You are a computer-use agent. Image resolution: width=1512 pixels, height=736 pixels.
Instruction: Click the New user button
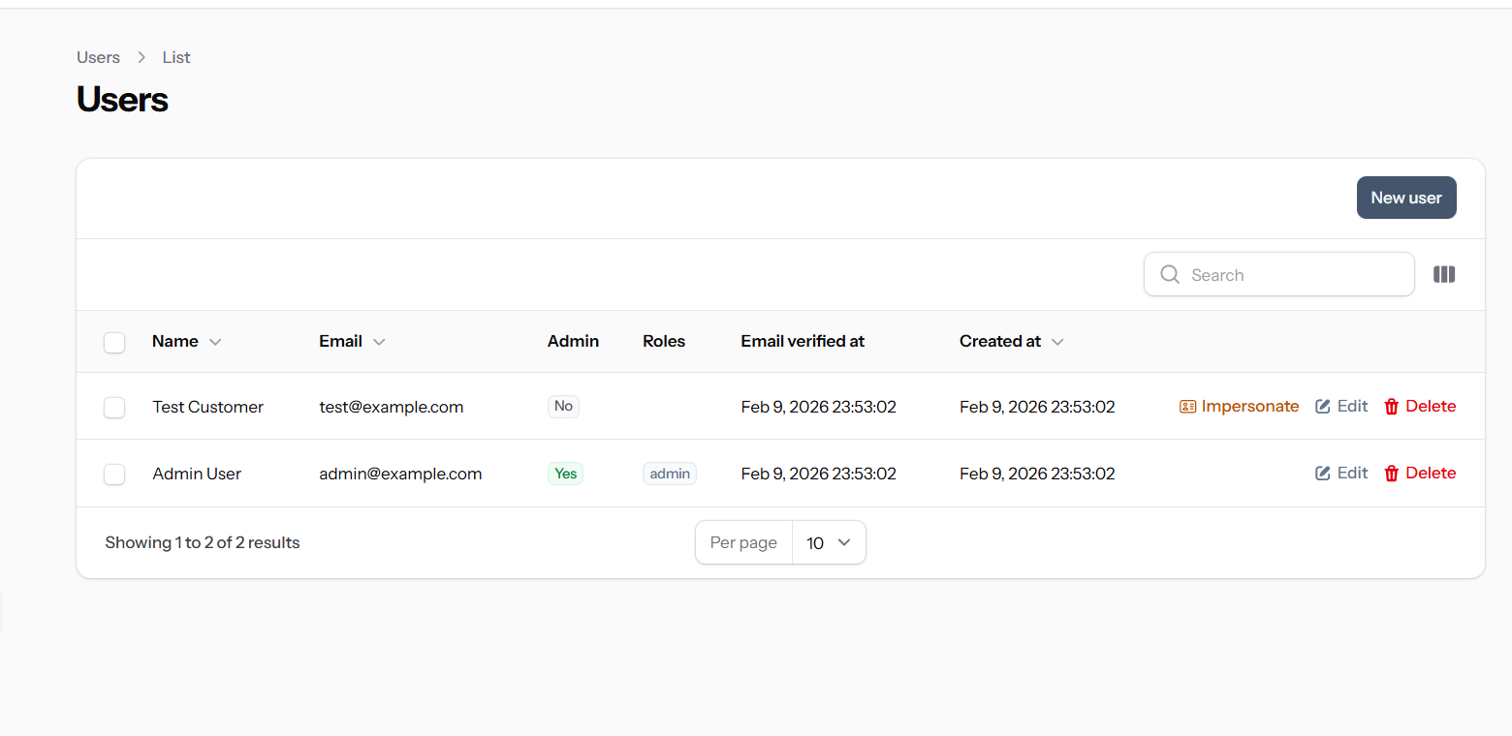[1406, 198]
